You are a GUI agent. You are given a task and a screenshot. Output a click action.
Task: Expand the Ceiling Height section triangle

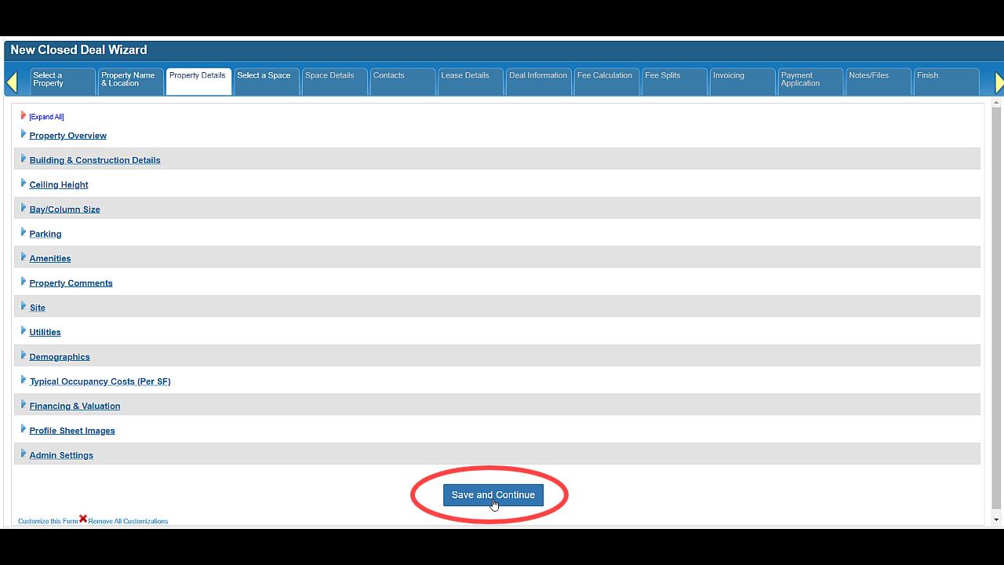tap(24, 184)
